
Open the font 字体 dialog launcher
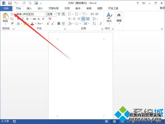(x=65, y=29)
